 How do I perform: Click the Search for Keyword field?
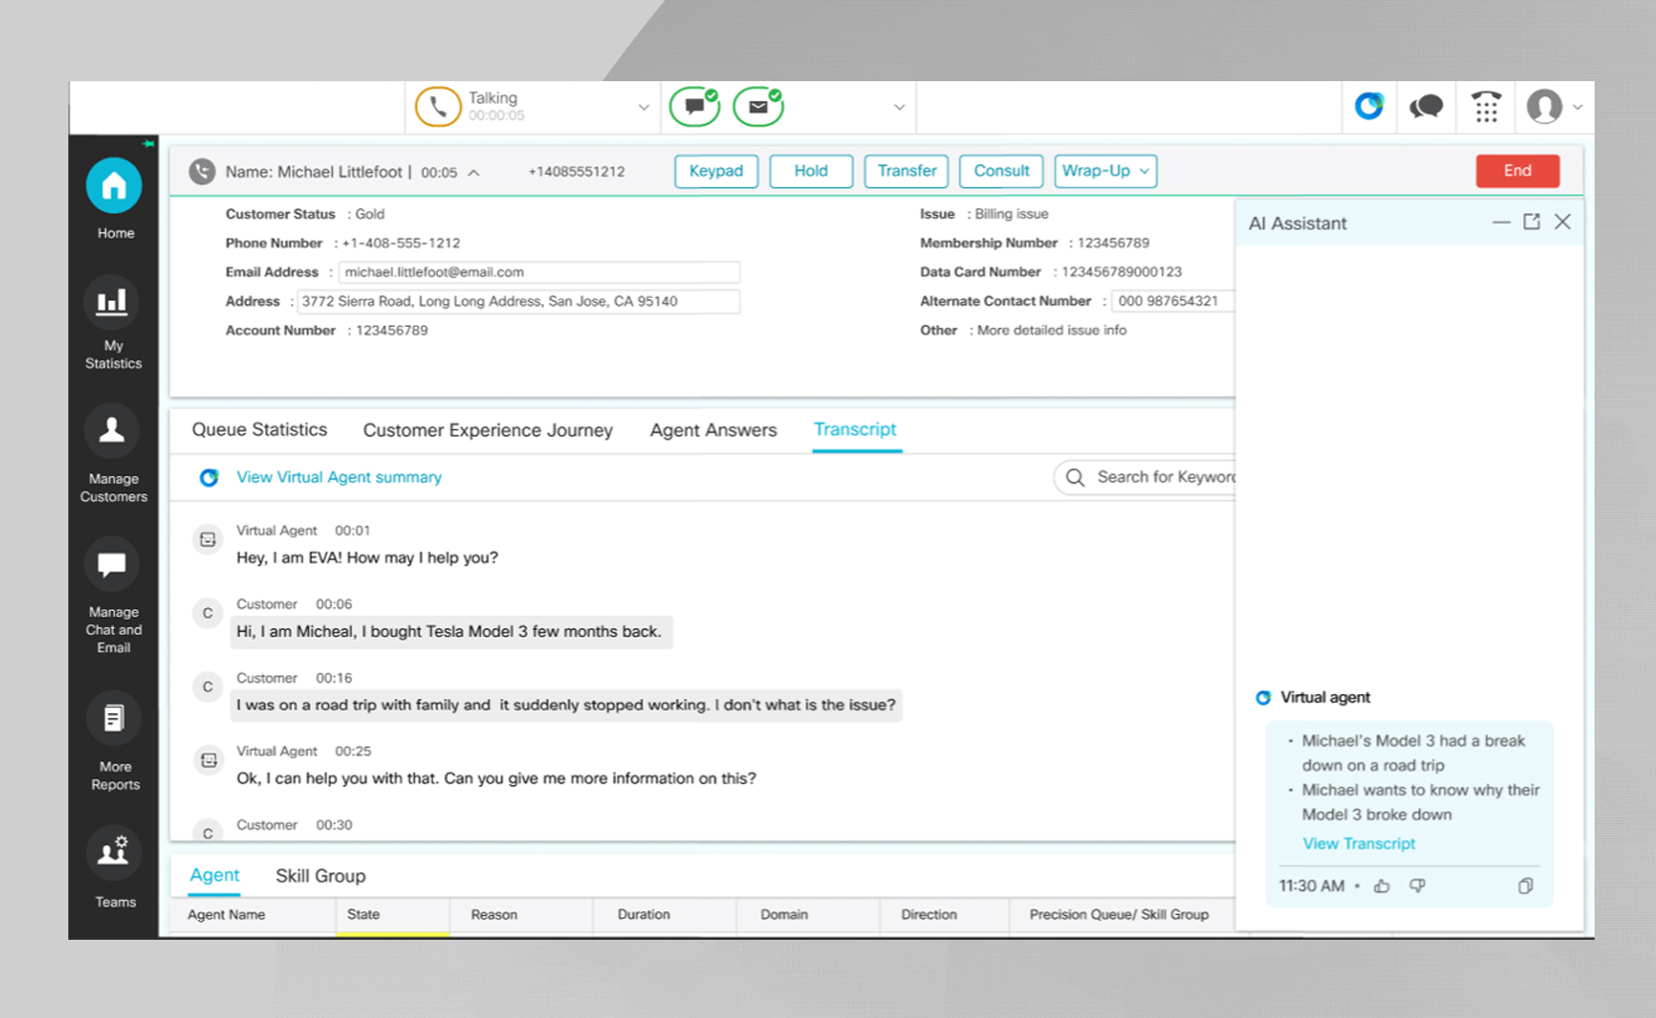pyautogui.click(x=1159, y=477)
